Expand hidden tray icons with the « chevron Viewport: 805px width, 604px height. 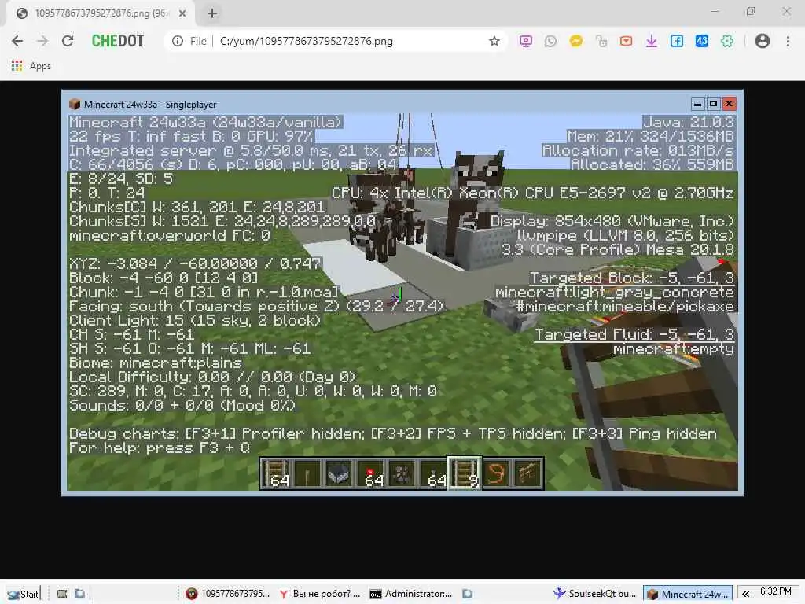(x=745, y=594)
